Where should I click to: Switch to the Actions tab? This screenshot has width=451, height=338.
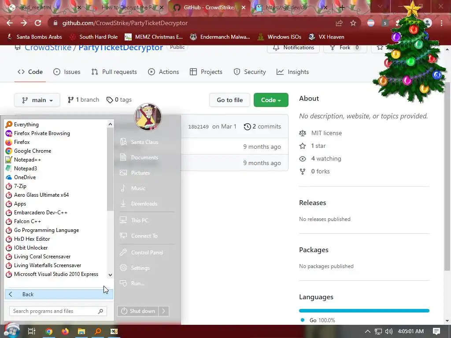[x=163, y=72]
